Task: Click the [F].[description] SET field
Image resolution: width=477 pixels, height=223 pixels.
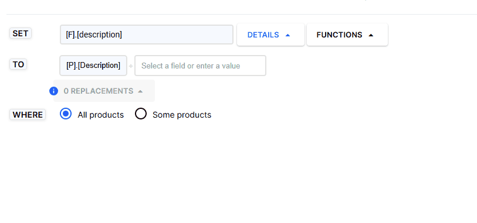Action: pyautogui.click(x=147, y=35)
